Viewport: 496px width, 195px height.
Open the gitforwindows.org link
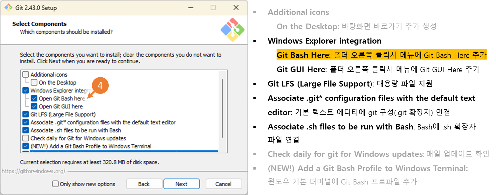coord(33,171)
